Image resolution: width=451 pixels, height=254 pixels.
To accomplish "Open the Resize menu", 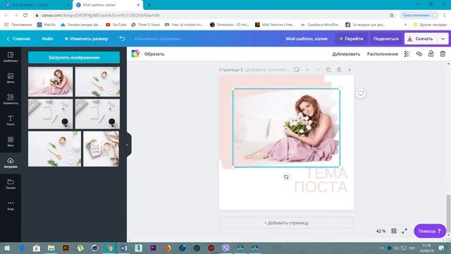I will click(86, 38).
